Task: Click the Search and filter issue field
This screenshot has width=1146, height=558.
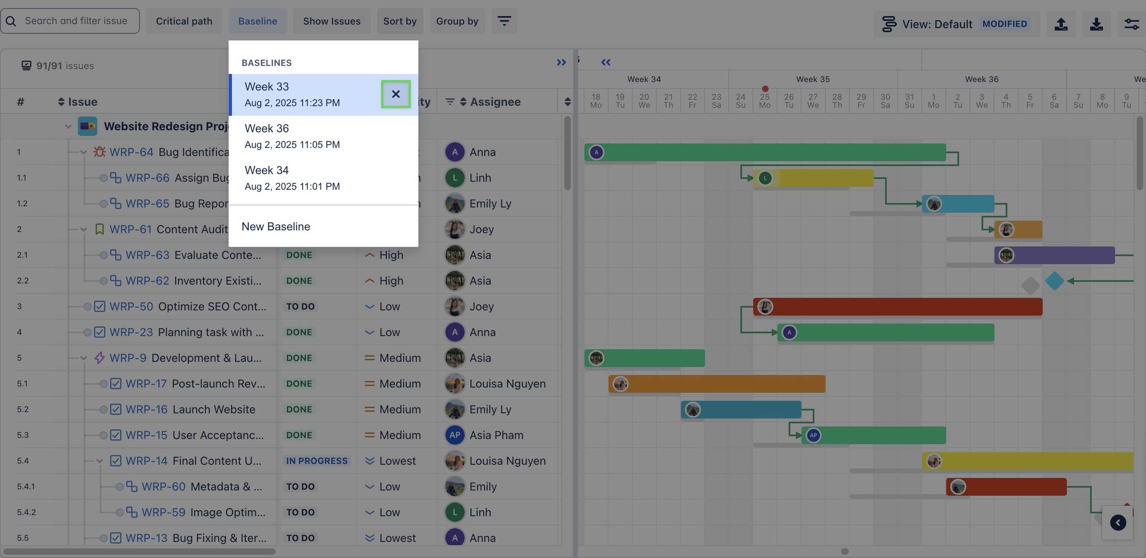Action: tap(76, 21)
